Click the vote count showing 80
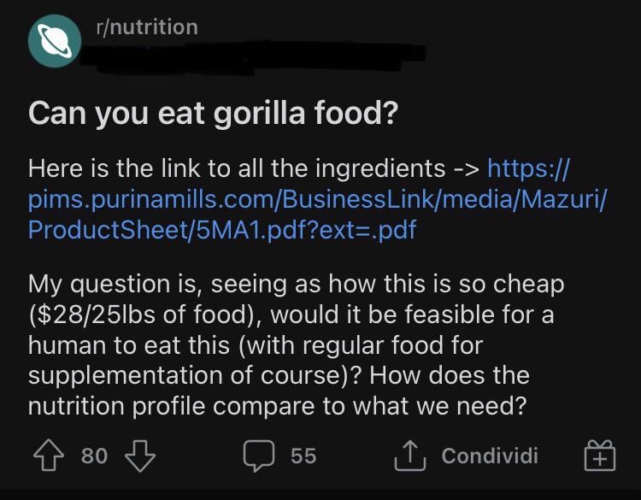641x500 pixels. 94,456
